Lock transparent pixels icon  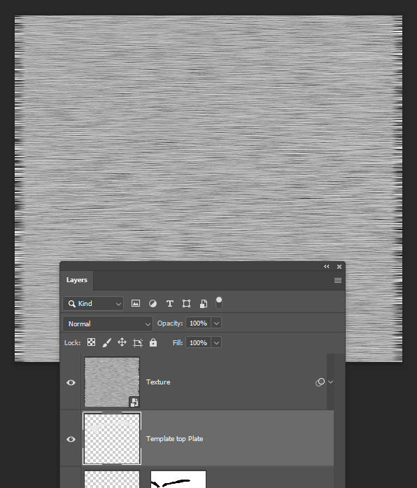click(x=91, y=342)
